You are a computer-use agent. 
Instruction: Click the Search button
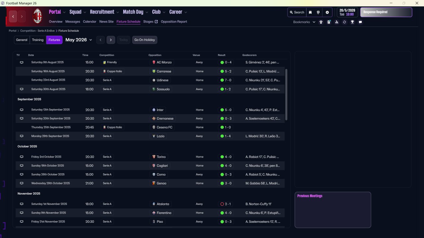click(297, 12)
